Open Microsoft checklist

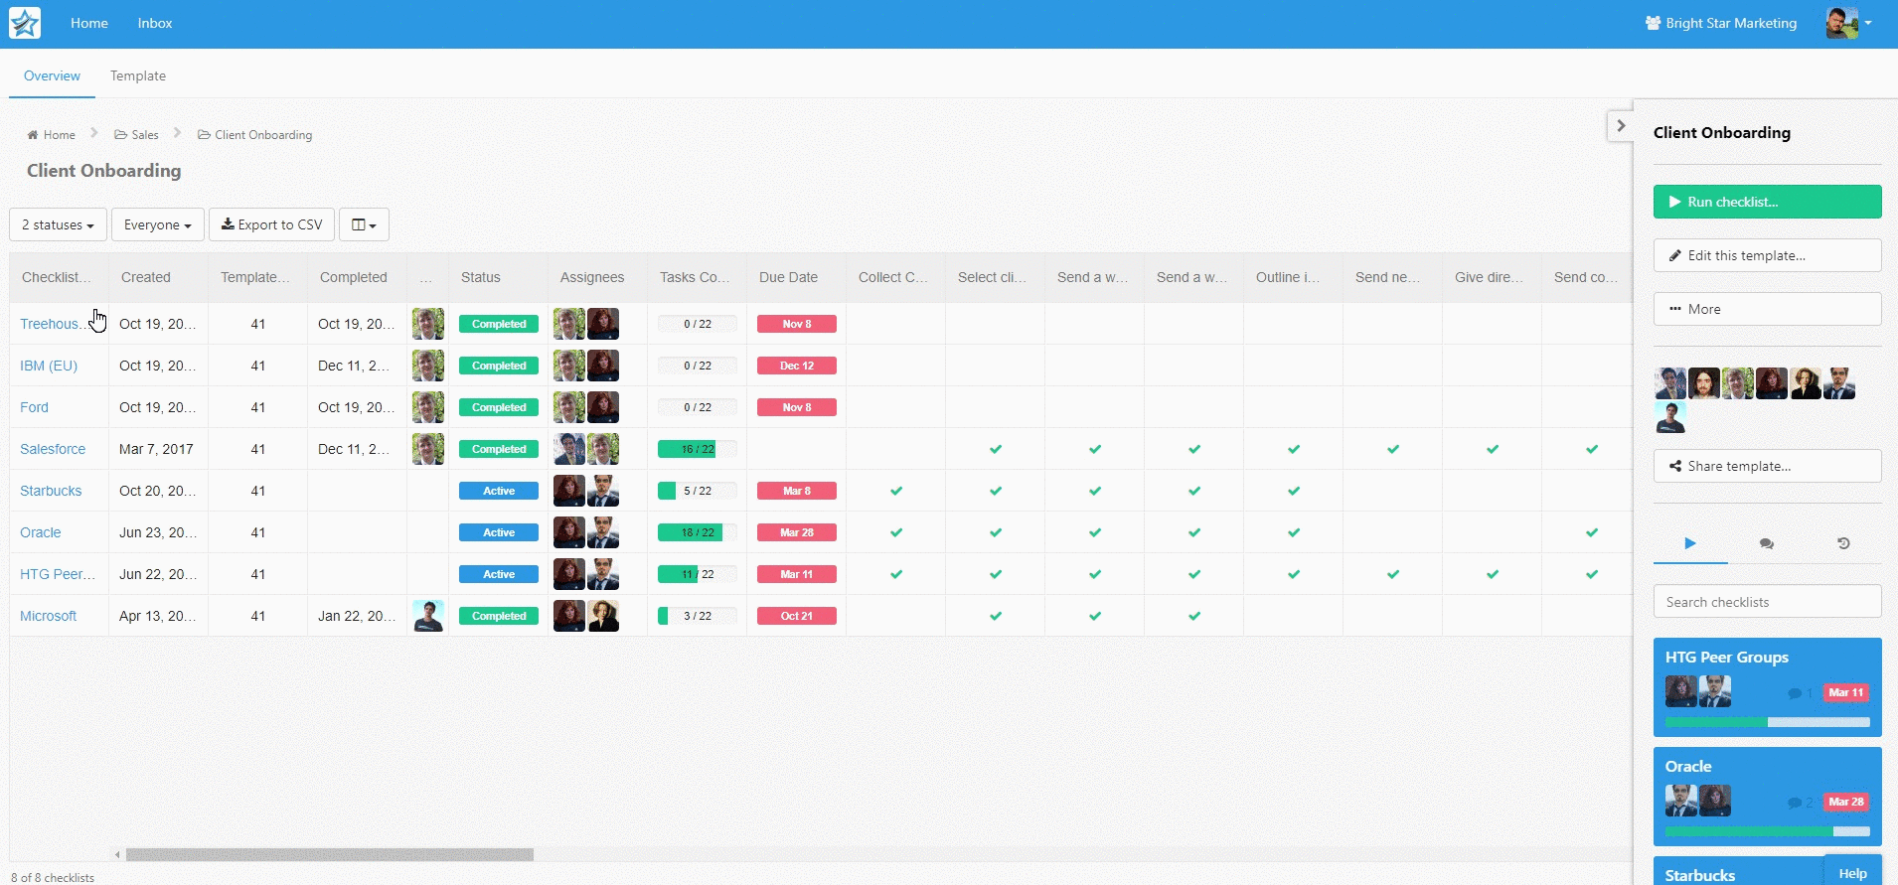coord(48,616)
